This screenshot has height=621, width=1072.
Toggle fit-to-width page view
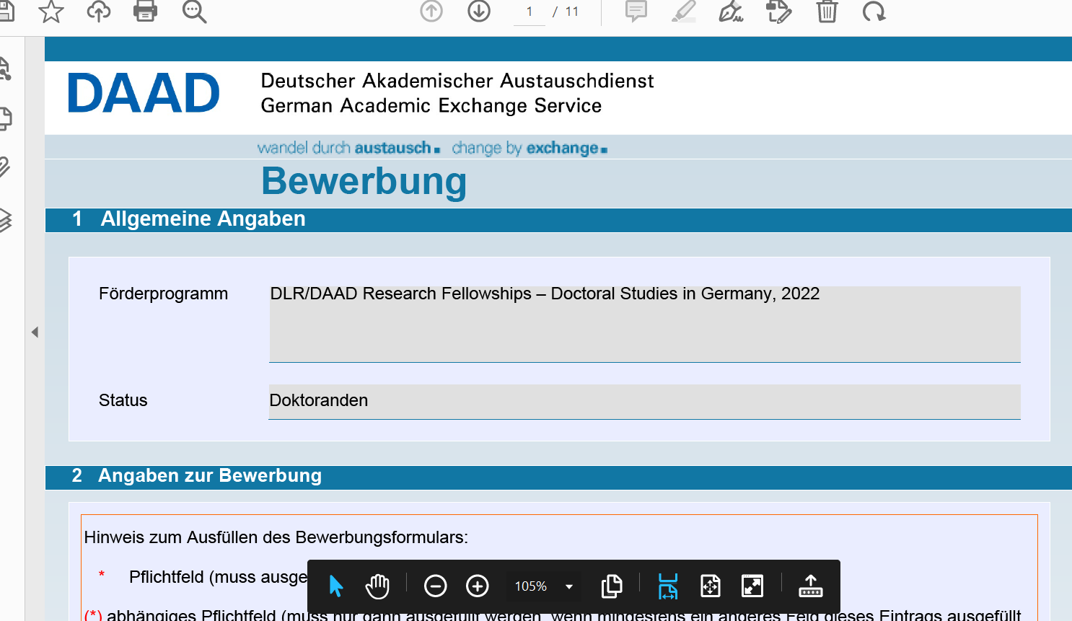coord(667,586)
